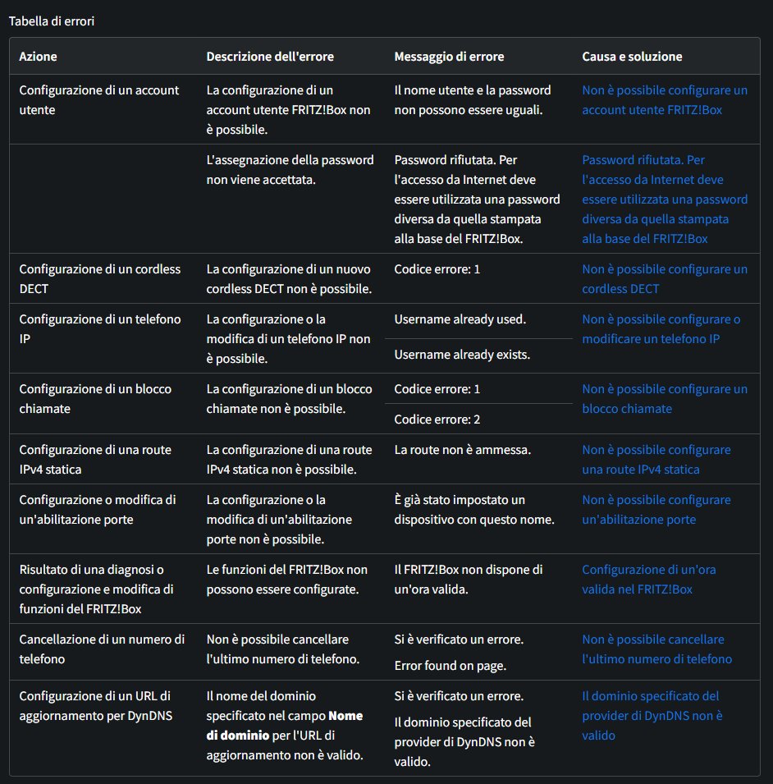
Task: Open link about static IPv4 route configuration
Action: 656,459
